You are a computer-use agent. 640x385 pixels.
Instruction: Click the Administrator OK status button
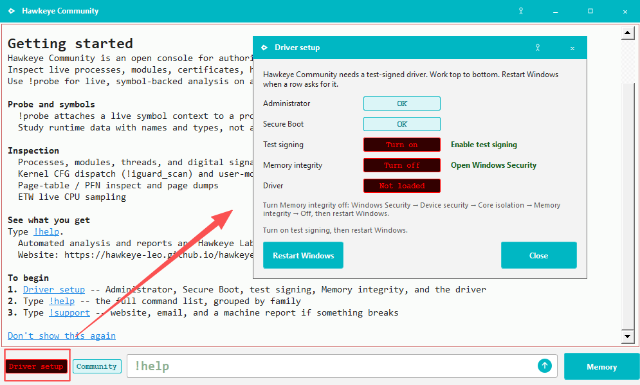click(401, 103)
